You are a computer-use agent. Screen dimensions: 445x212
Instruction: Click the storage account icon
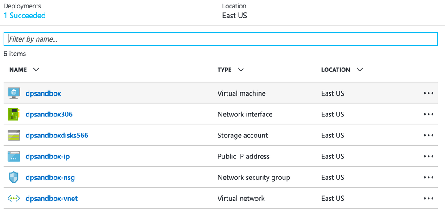(14, 135)
